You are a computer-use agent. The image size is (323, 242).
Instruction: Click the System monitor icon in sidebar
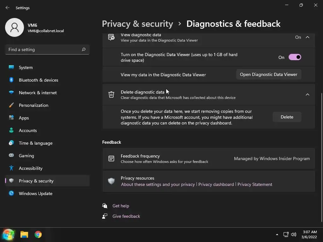pyautogui.click(x=11, y=67)
